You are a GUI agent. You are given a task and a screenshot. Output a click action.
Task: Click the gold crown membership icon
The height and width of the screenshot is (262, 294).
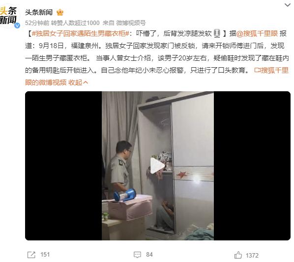[x=60, y=13]
